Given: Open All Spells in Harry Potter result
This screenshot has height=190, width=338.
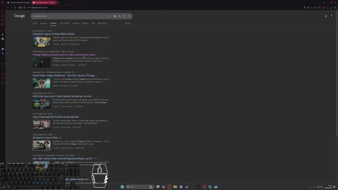Looking at the screenshot, I should coord(46,138).
